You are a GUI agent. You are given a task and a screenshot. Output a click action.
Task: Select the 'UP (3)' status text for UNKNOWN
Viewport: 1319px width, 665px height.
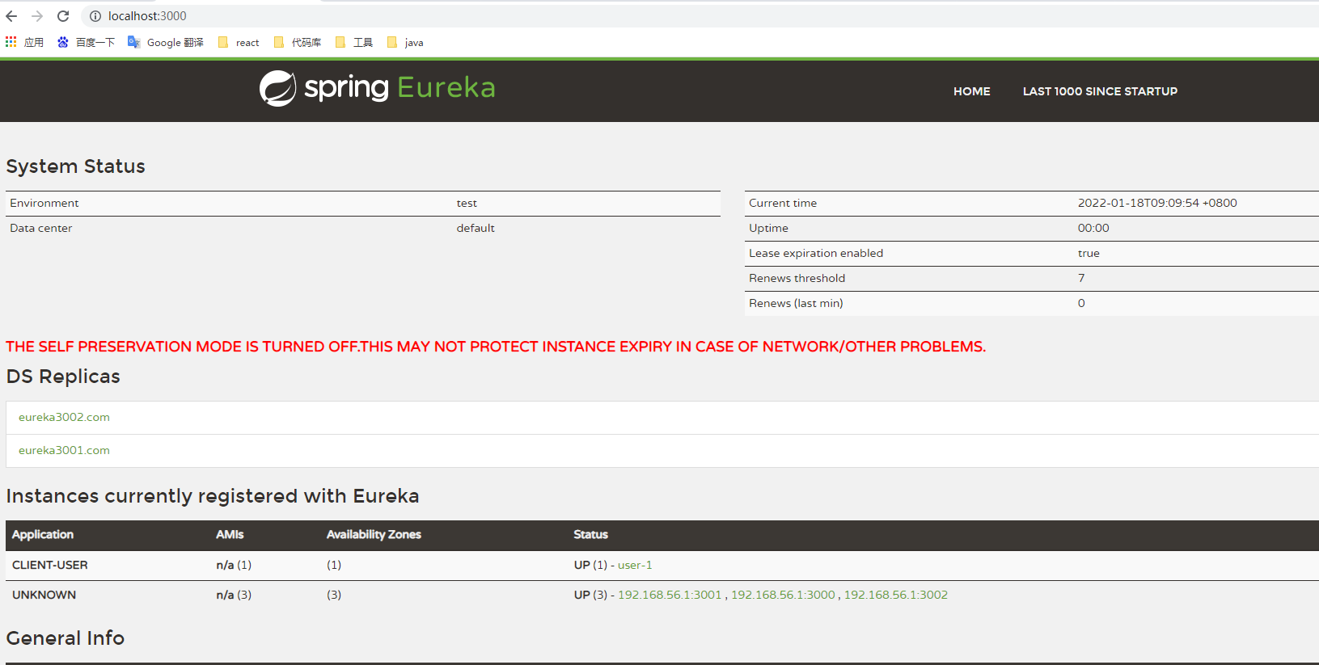pyautogui.click(x=590, y=595)
